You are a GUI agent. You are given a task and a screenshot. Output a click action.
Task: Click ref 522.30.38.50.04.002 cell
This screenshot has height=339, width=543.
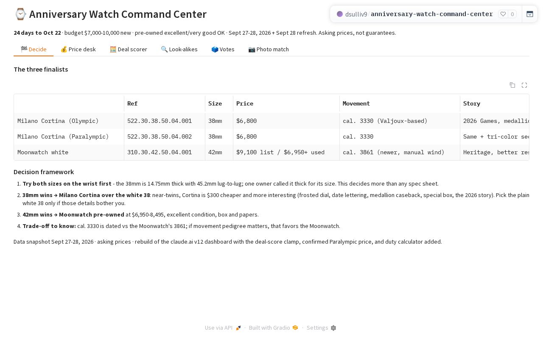point(165,137)
